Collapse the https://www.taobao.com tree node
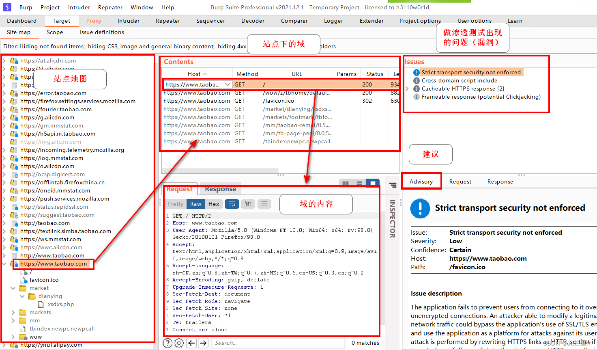Screen dimensions: 597x350 [x=4, y=264]
